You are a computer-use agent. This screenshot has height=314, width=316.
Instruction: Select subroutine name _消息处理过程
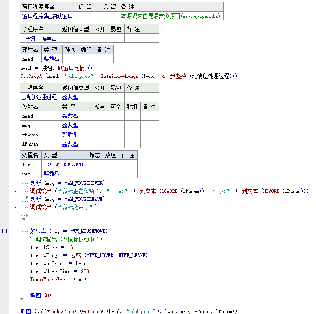point(39,97)
